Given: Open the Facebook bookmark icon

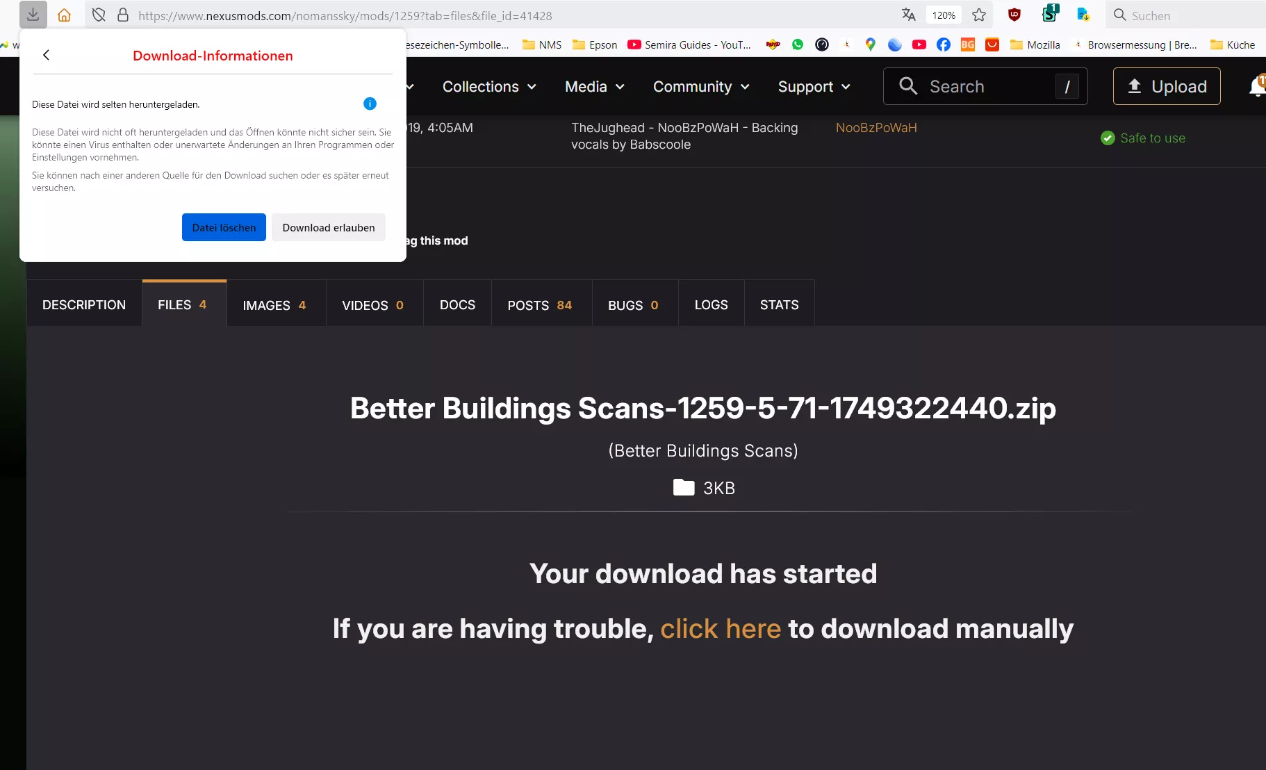Looking at the screenshot, I should point(943,44).
